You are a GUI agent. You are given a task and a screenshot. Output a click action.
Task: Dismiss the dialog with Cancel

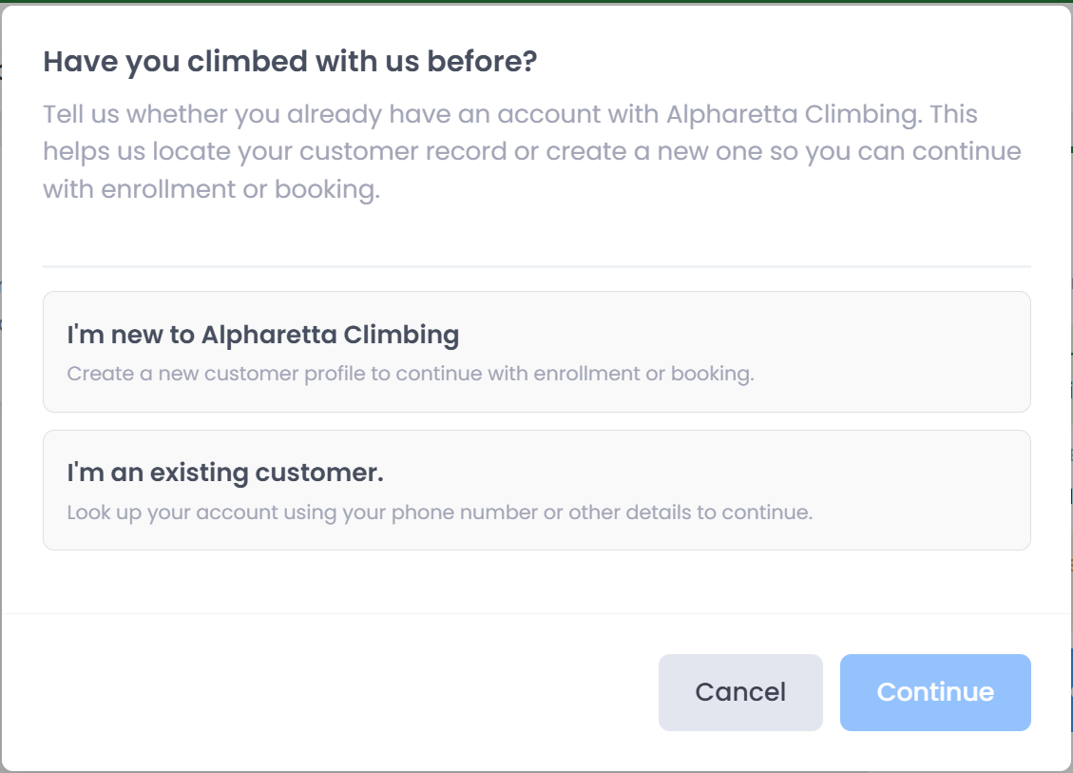point(740,692)
